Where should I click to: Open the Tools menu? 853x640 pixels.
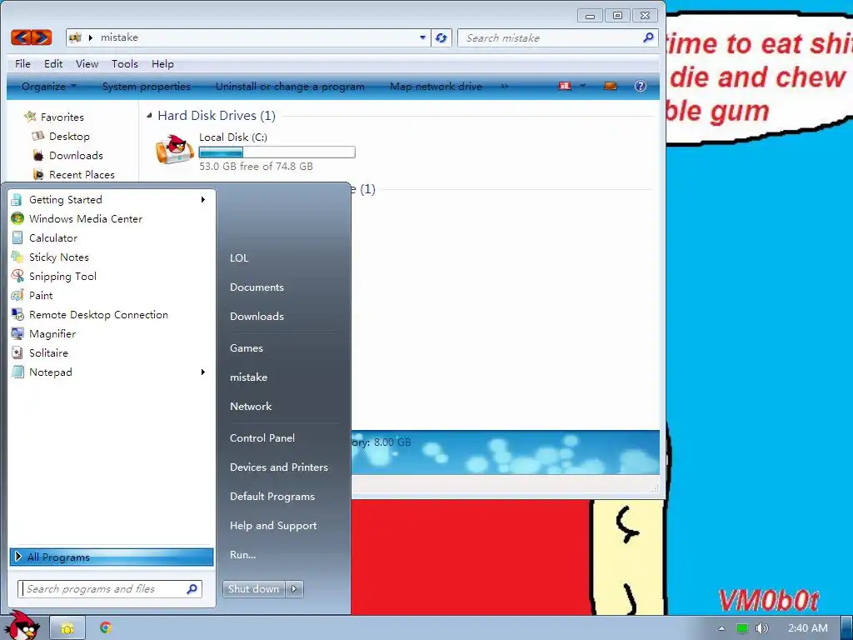coord(125,63)
